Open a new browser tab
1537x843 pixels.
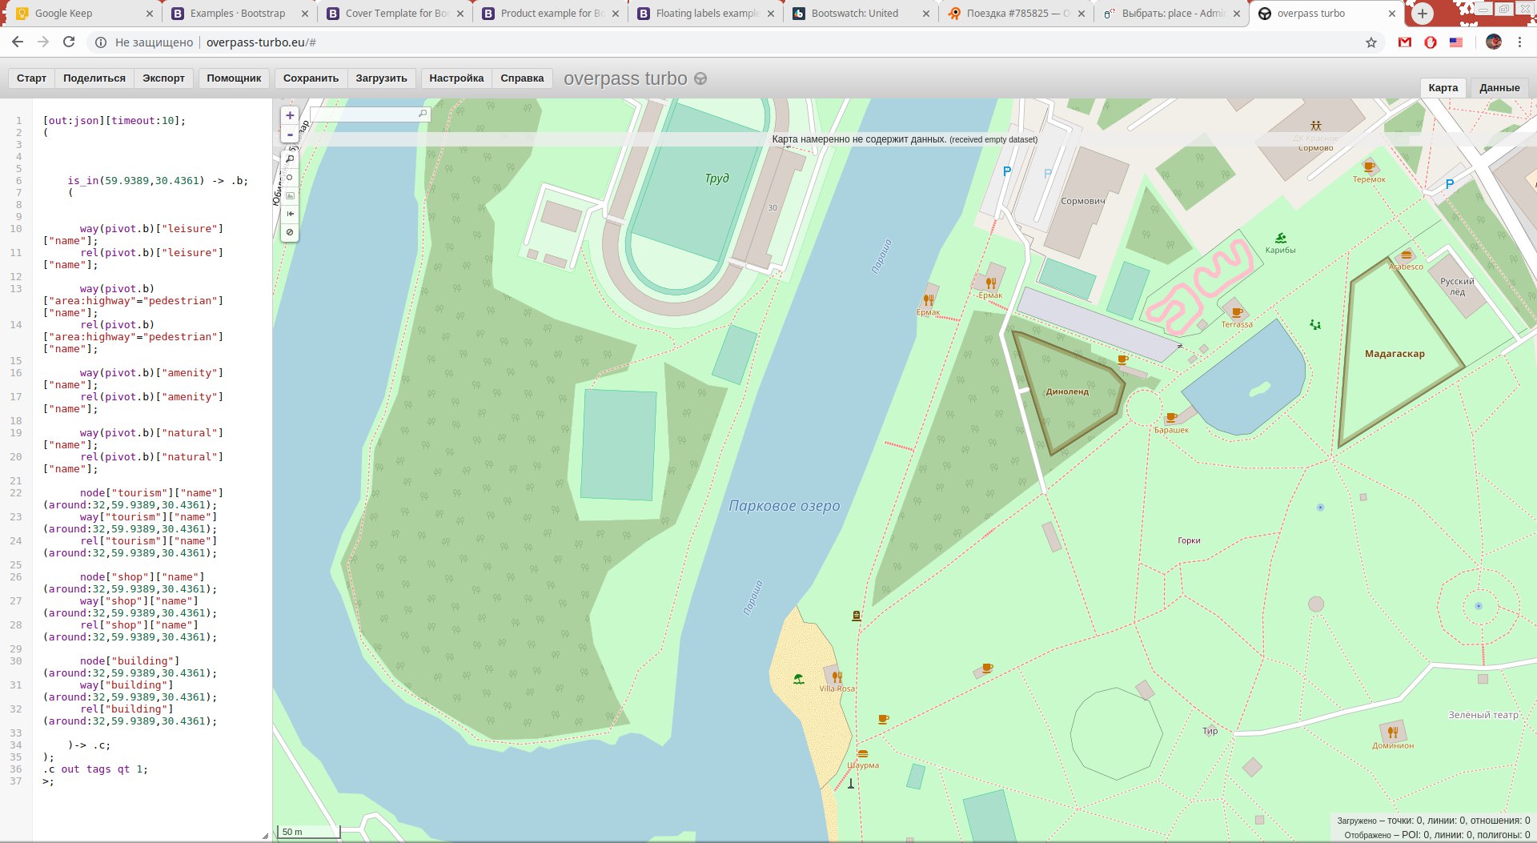(x=1423, y=14)
